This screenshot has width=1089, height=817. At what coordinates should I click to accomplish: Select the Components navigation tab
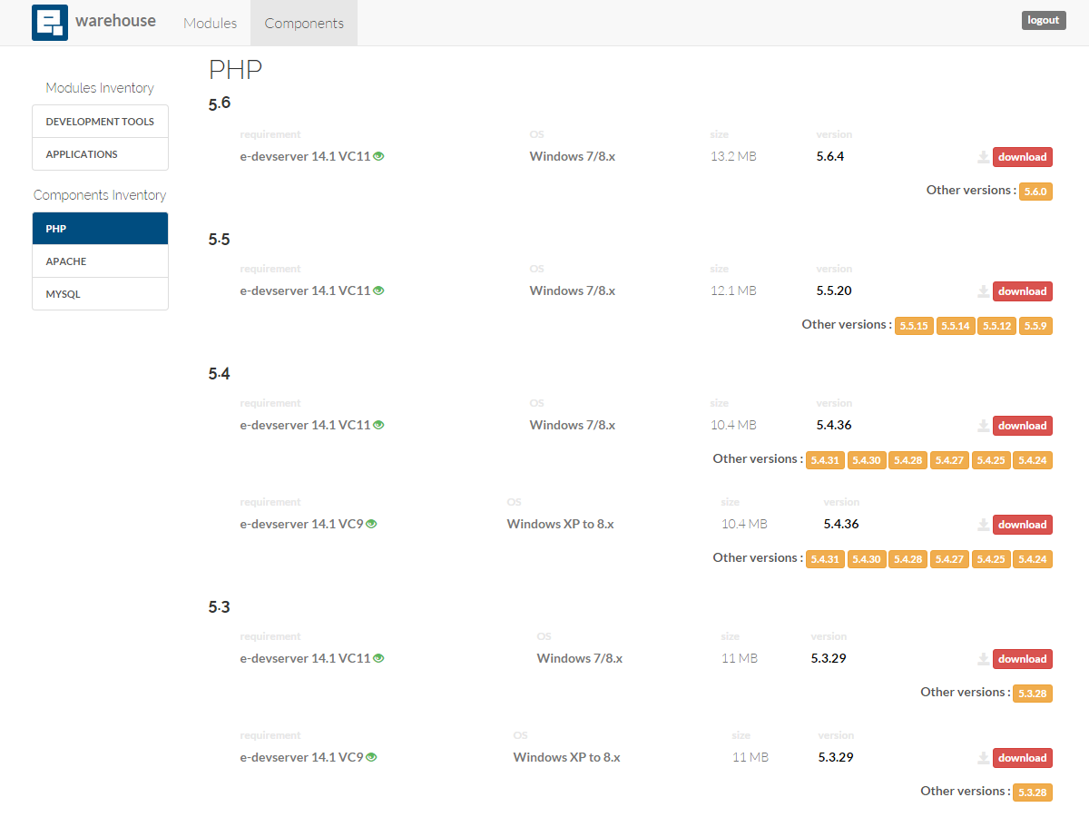click(x=303, y=23)
